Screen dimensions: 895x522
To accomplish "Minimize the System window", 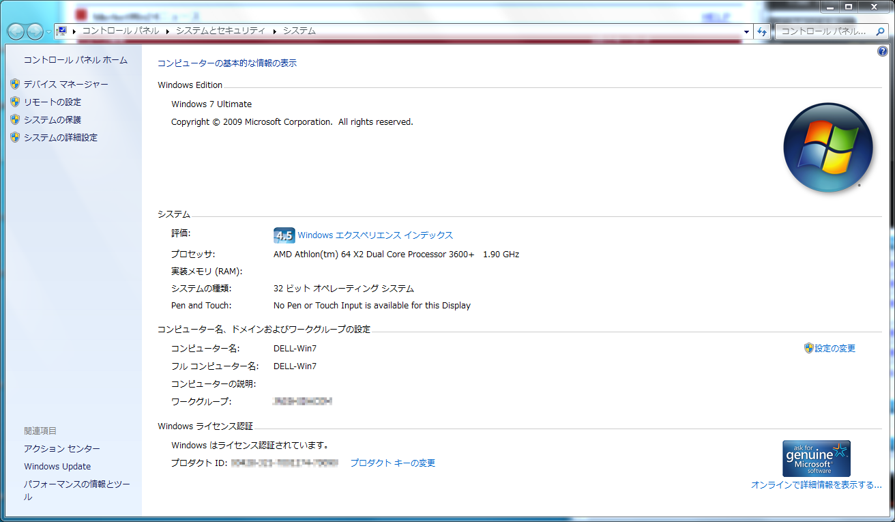I will (830, 6).
